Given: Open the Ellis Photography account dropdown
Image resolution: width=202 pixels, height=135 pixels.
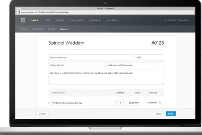Looking at the screenshot, I should (x=177, y=20).
